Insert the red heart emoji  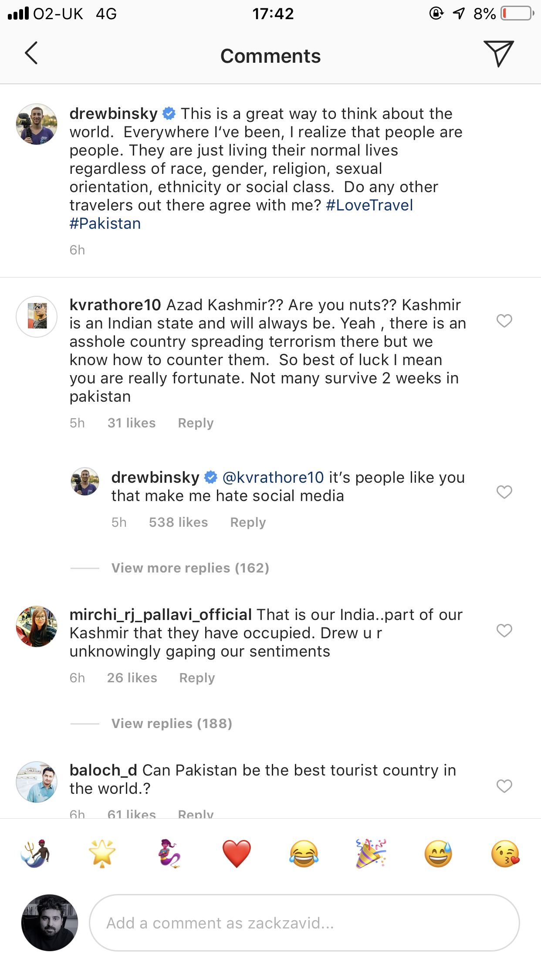(x=237, y=854)
